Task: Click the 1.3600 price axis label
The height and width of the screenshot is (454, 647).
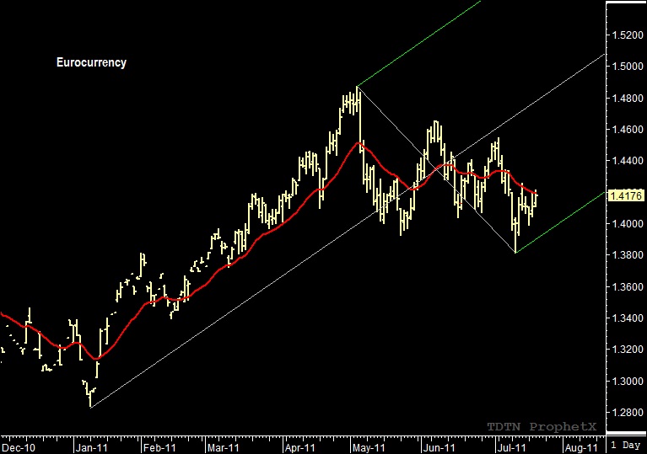Action: (x=627, y=286)
